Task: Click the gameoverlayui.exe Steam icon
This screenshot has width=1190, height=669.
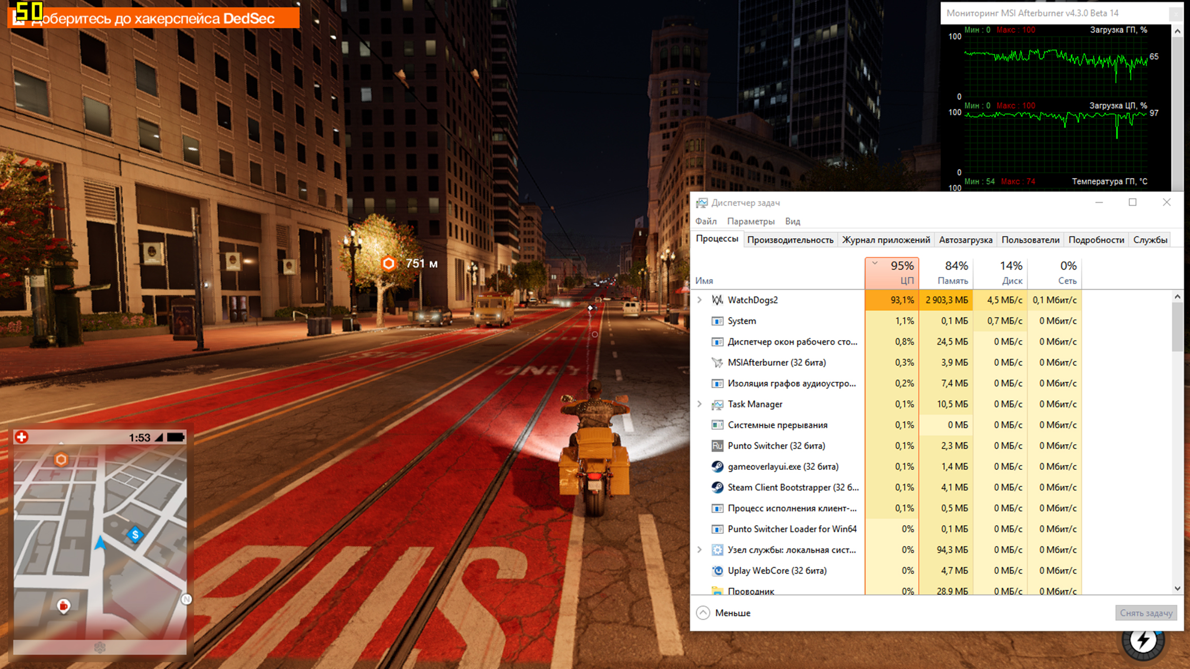Action: click(x=717, y=467)
